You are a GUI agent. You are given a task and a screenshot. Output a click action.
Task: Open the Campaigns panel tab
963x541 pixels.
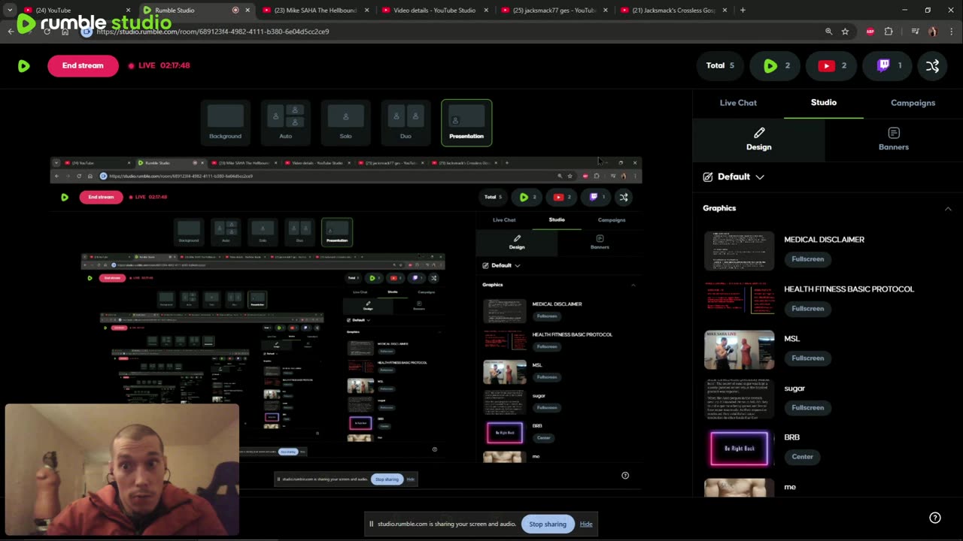coord(913,103)
